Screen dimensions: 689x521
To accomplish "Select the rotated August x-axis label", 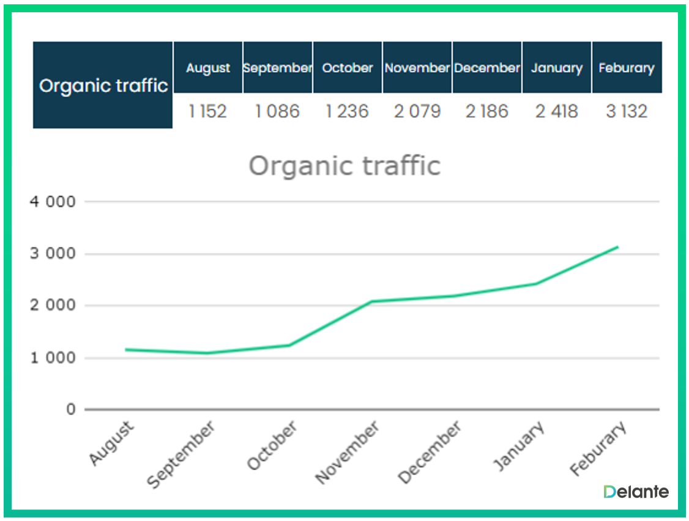I will 111,443.
